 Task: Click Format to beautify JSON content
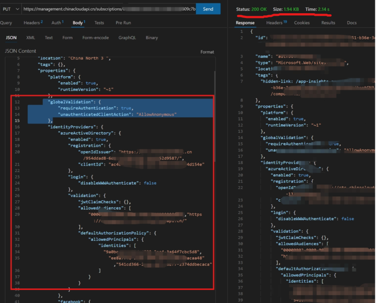(207, 52)
